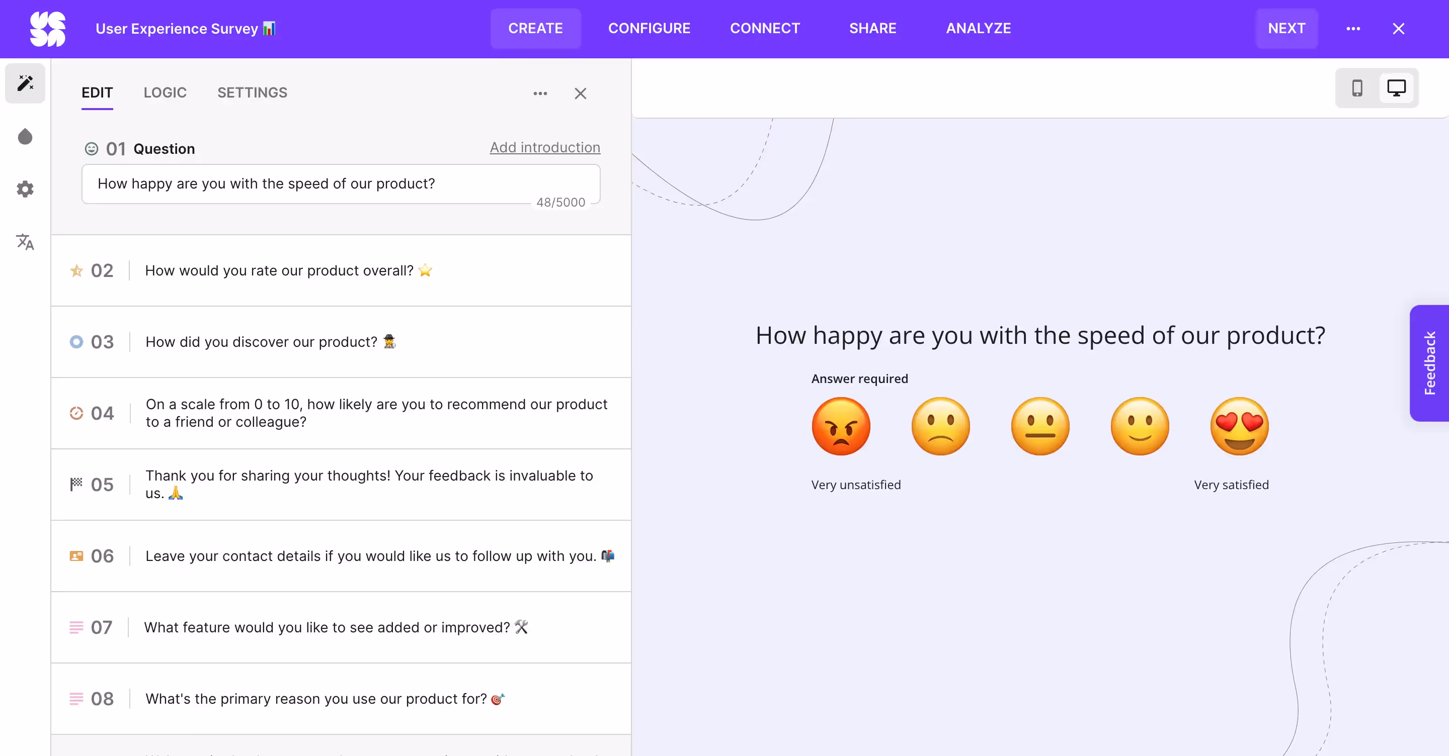Open the ANALYZE tab
Image resolution: width=1449 pixels, height=756 pixels.
pos(978,29)
